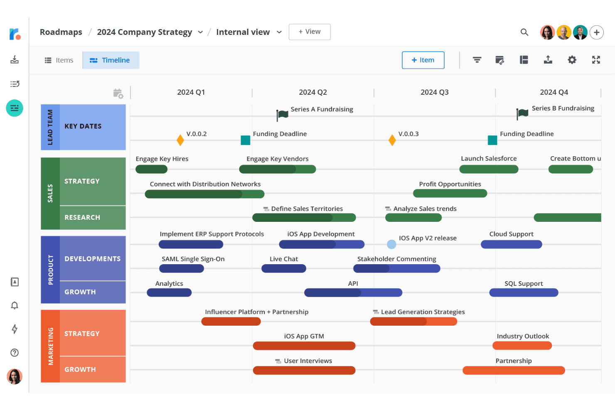Viewport: 615px width, 410px height.
Task: Open the Roadmunk logo home
Action: (x=15, y=34)
